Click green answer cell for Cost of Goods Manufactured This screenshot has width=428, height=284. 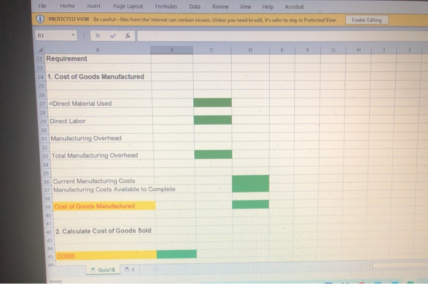251,205
